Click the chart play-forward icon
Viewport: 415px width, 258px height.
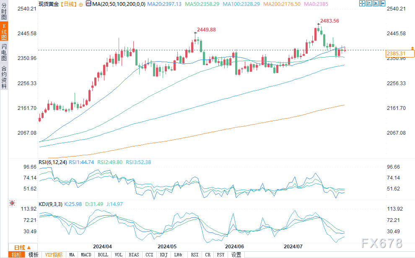[376, 3]
